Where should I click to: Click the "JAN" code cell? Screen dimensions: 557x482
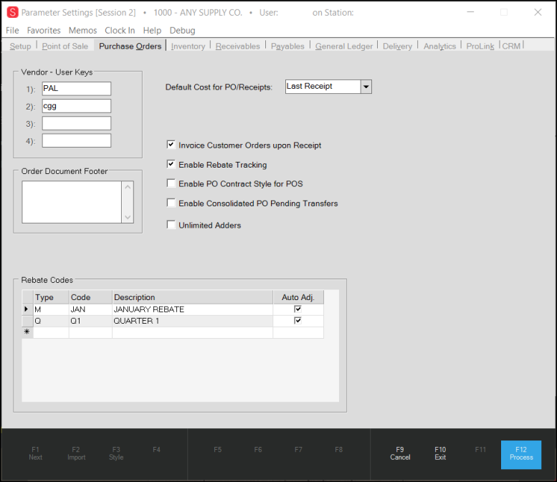pos(90,309)
